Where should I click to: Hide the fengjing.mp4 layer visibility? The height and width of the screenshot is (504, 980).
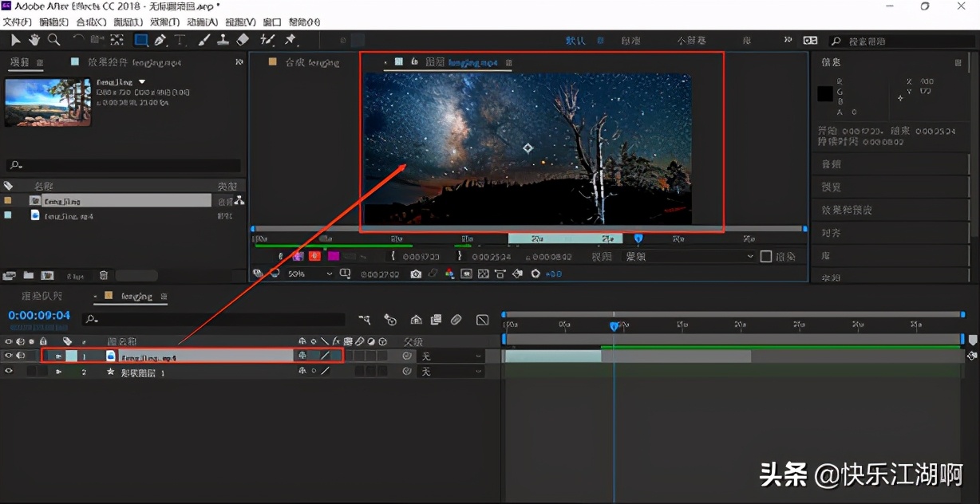pos(10,356)
